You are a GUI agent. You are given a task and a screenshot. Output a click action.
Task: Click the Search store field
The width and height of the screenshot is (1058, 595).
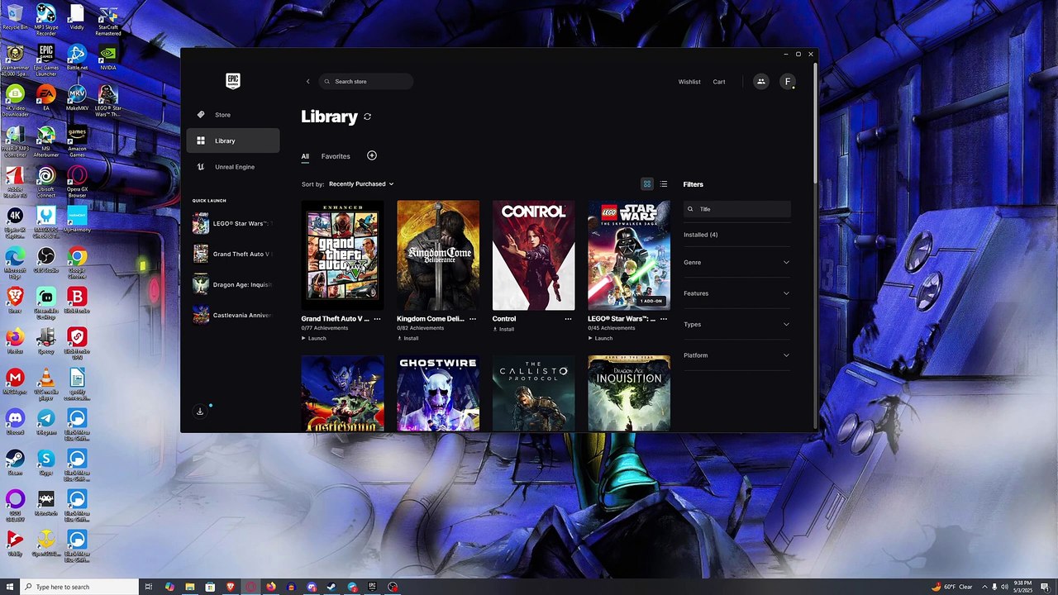366,82
